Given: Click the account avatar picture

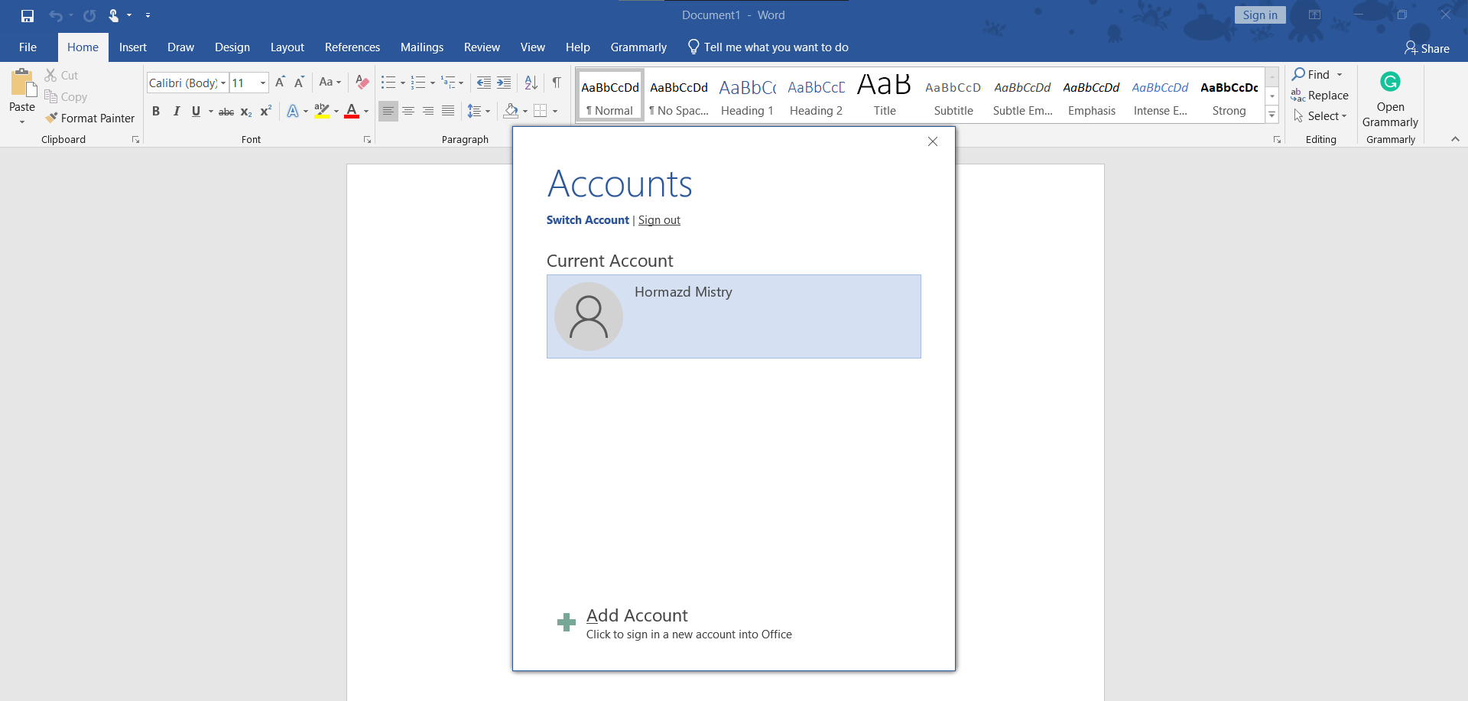Looking at the screenshot, I should (x=589, y=316).
